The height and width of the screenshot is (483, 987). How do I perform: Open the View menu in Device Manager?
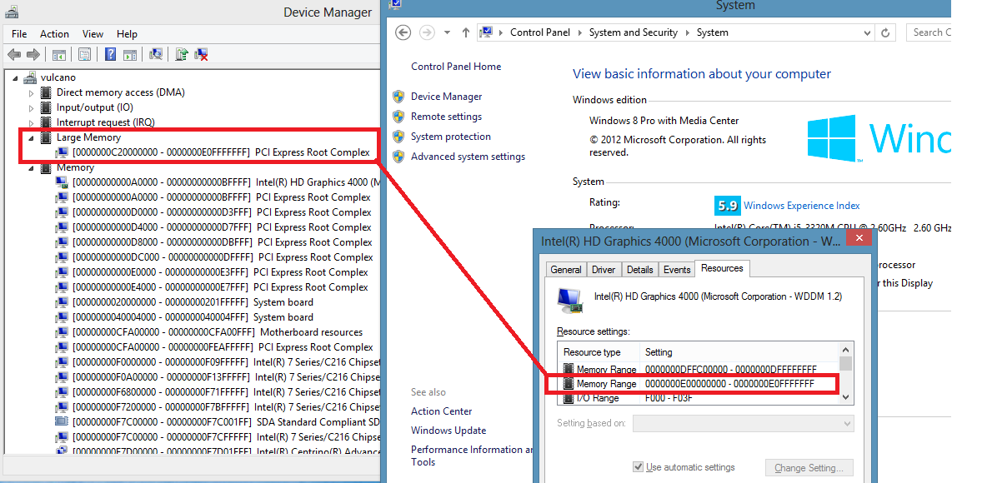pyautogui.click(x=93, y=34)
